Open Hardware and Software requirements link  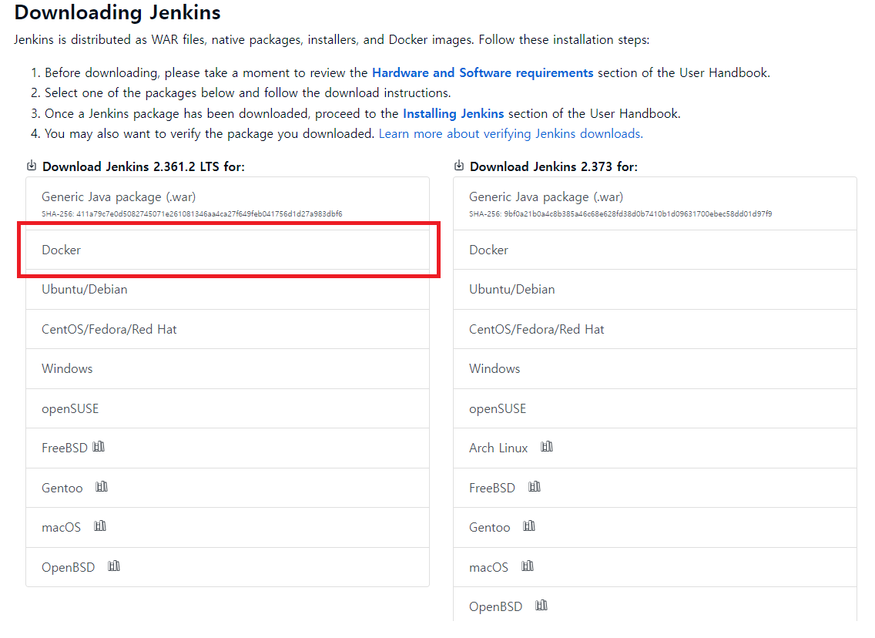click(x=483, y=73)
